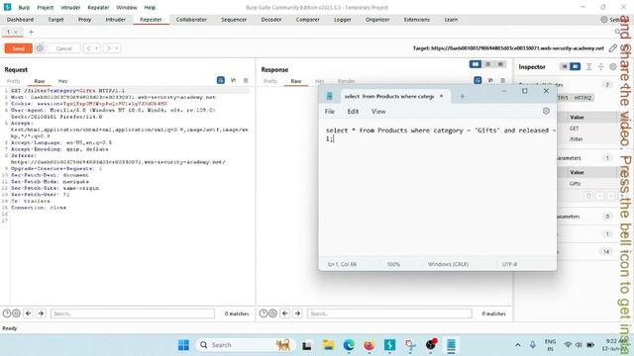Jump to previous Response search match
Image resolution: width=634 pixels, height=356 pixels.
tap(285, 313)
